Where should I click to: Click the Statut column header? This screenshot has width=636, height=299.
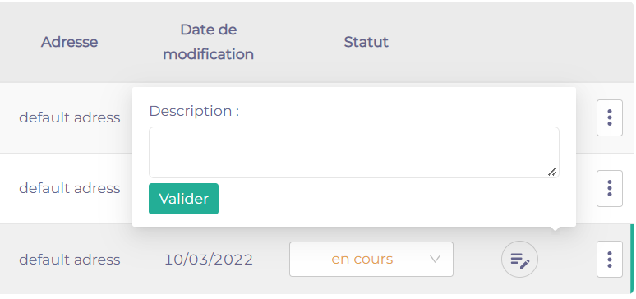tap(366, 42)
